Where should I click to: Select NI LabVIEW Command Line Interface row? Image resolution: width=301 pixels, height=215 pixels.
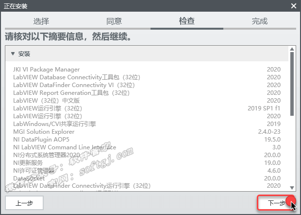pos(147,147)
